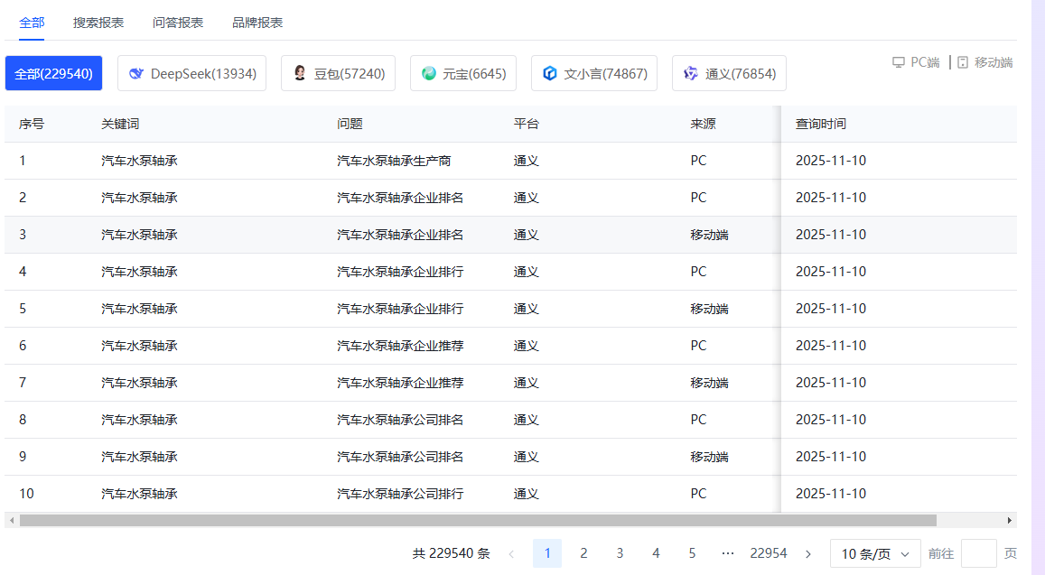The height and width of the screenshot is (575, 1045).
Task: Select the 通义 platform icon
Action: [x=690, y=73]
